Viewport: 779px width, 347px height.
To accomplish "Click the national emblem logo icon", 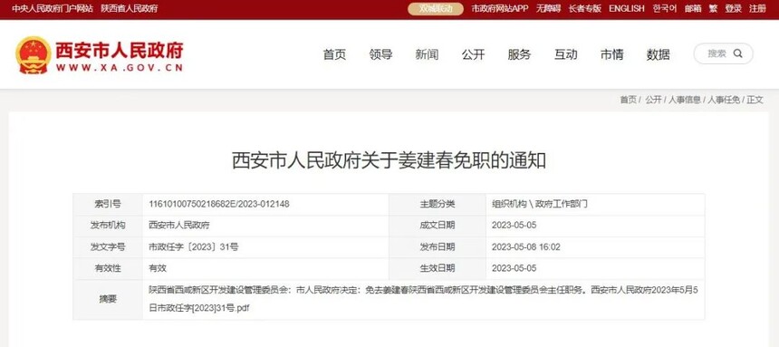I will coord(34,54).
